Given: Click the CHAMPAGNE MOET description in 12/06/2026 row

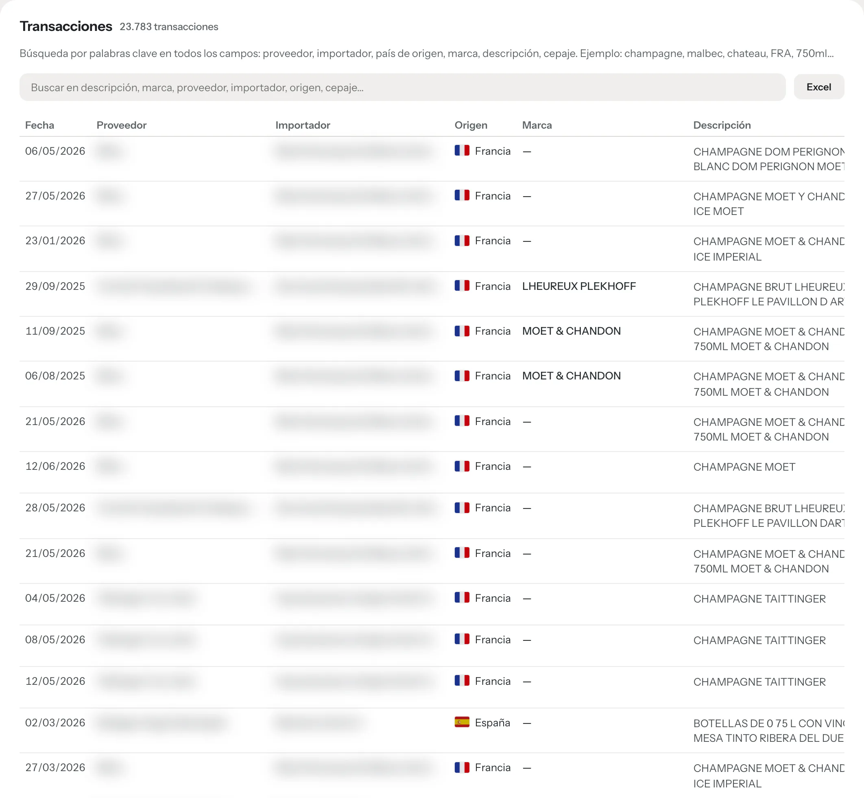Looking at the screenshot, I should pyautogui.click(x=744, y=467).
